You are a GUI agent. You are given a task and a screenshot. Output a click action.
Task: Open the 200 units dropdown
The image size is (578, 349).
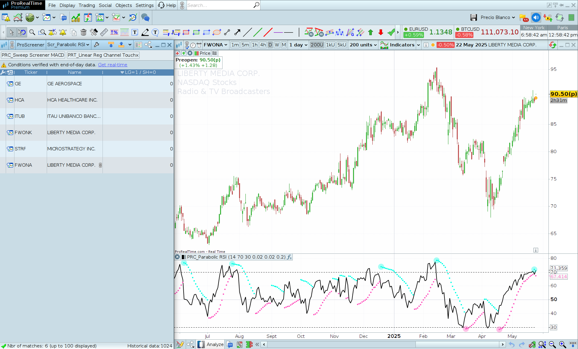(363, 45)
